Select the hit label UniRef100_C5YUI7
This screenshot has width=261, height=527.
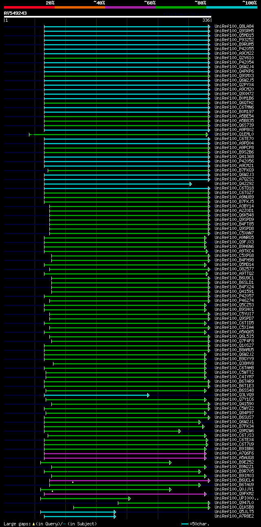click(234, 314)
